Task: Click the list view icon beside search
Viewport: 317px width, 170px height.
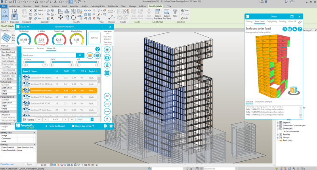Action: (x=90, y=55)
